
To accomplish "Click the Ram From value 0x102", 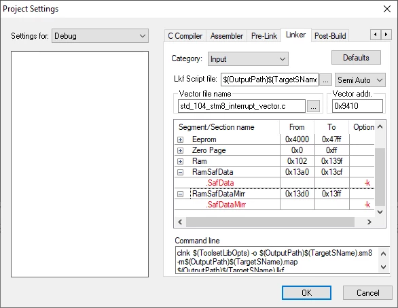I will click(x=297, y=161).
